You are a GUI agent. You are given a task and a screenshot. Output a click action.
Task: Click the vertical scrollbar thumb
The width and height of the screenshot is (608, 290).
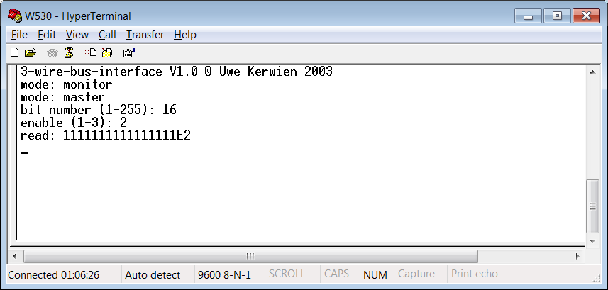[592, 206]
